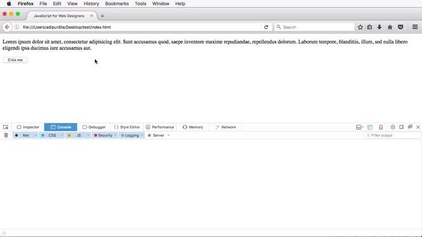Open the Firefox hamburger menu

click(415, 27)
